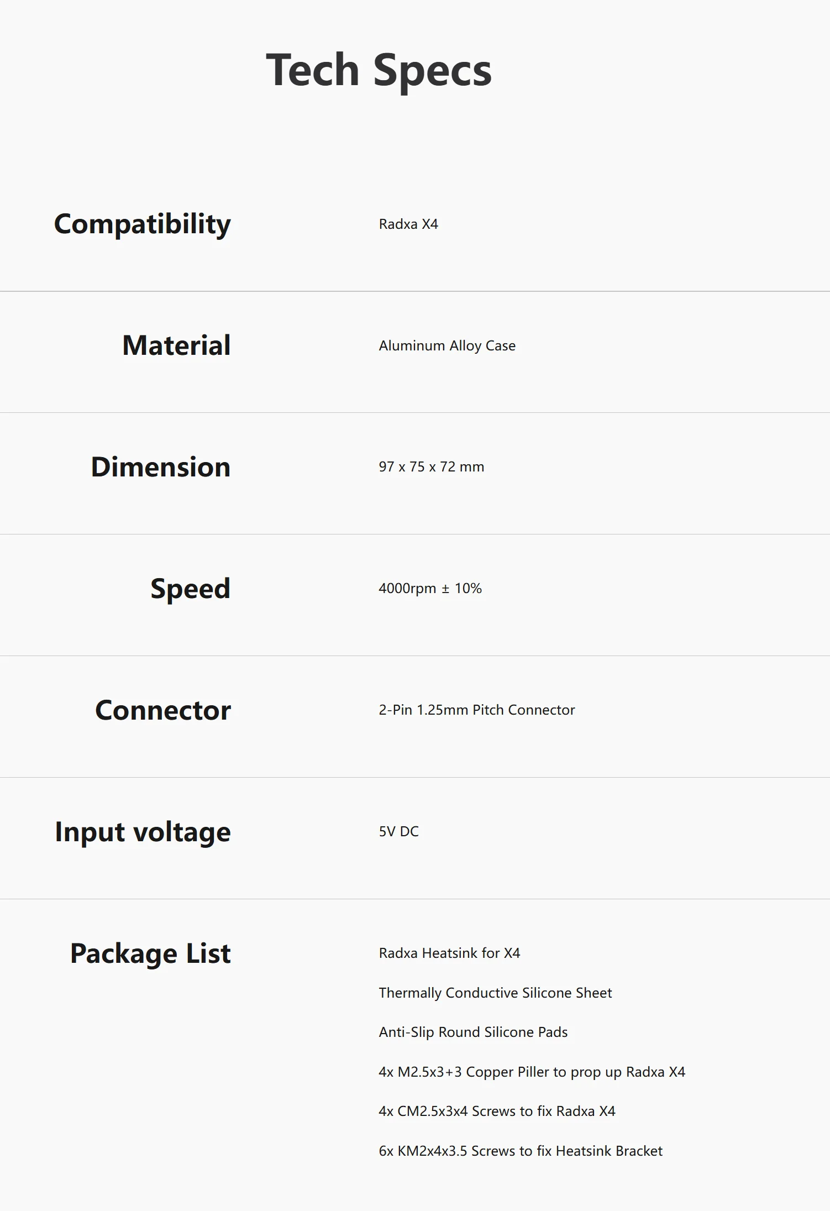This screenshot has height=1211, width=830.
Task: Click the Dimension label
Action: click(161, 467)
